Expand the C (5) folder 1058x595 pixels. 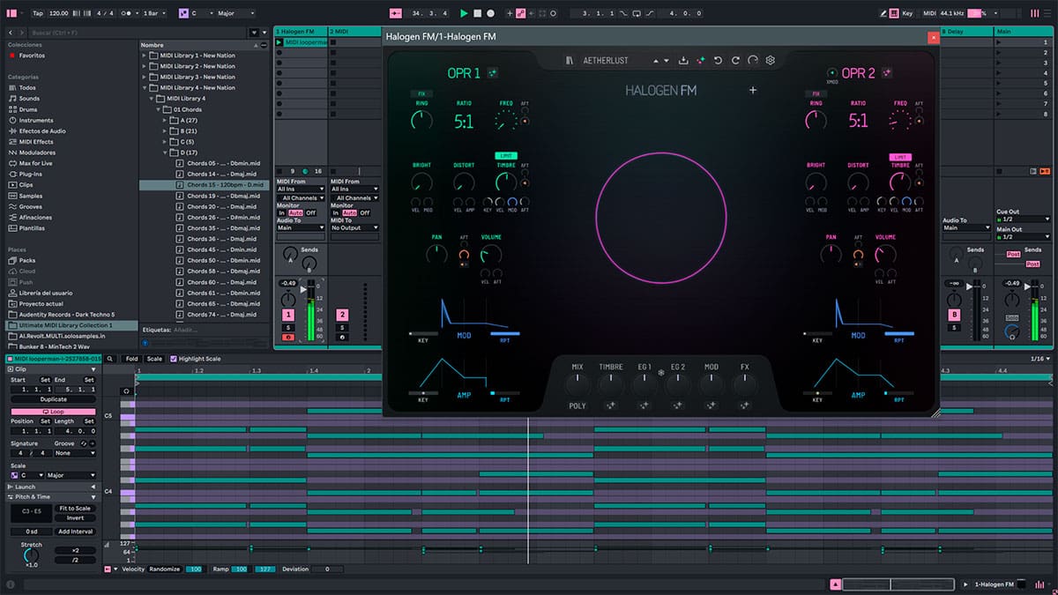[x=164, y=141]
